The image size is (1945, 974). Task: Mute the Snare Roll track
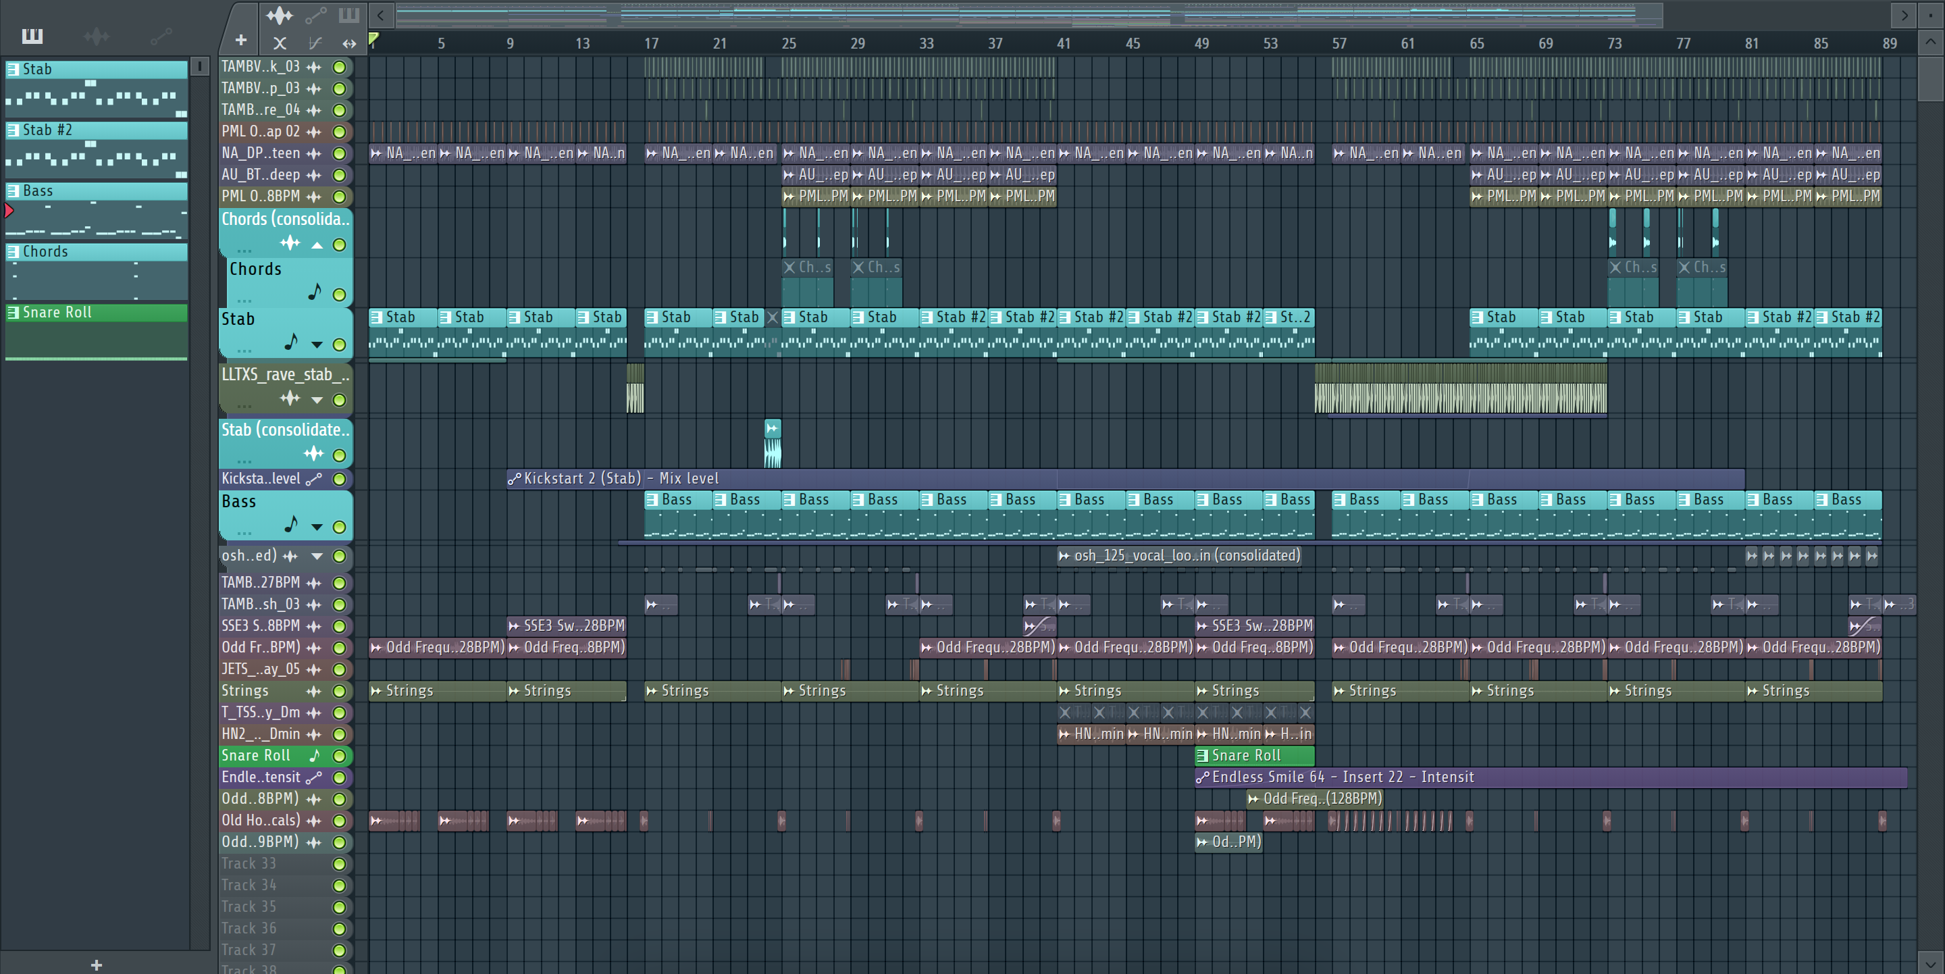[x=340, y=756]
